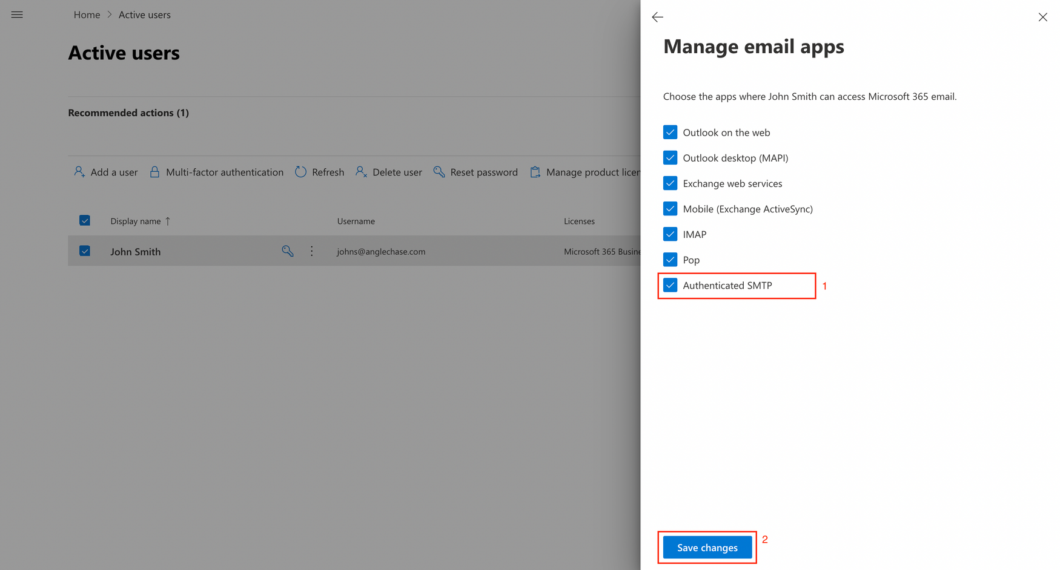Toggle the IMAP checkbox
1060x570 pixels.
point(670,234)
